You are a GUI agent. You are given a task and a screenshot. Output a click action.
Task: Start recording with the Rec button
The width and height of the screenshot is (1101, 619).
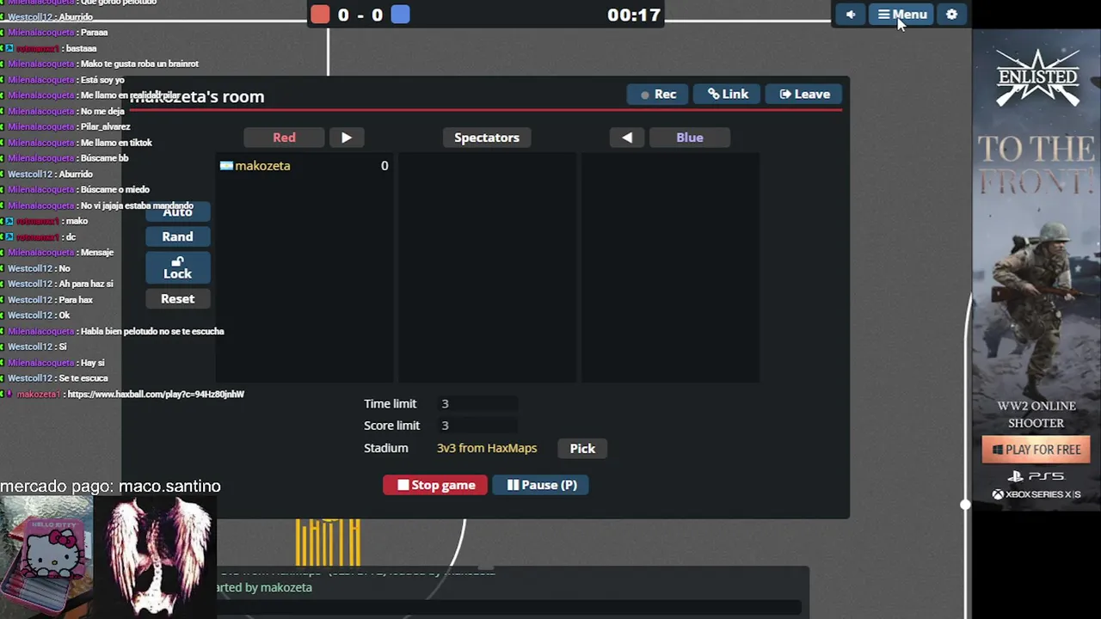tap(657, 95)
